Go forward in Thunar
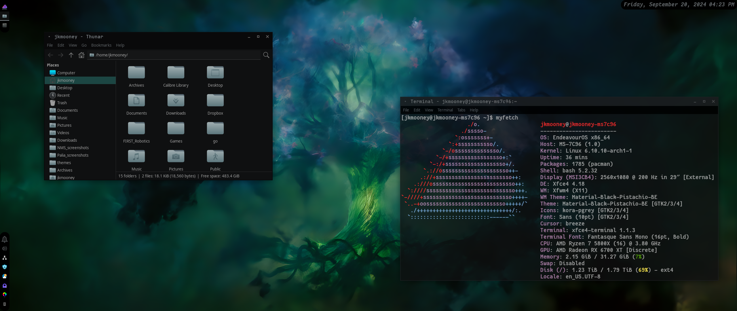This screenshot has width=737, height=311. tap(60, 55)
